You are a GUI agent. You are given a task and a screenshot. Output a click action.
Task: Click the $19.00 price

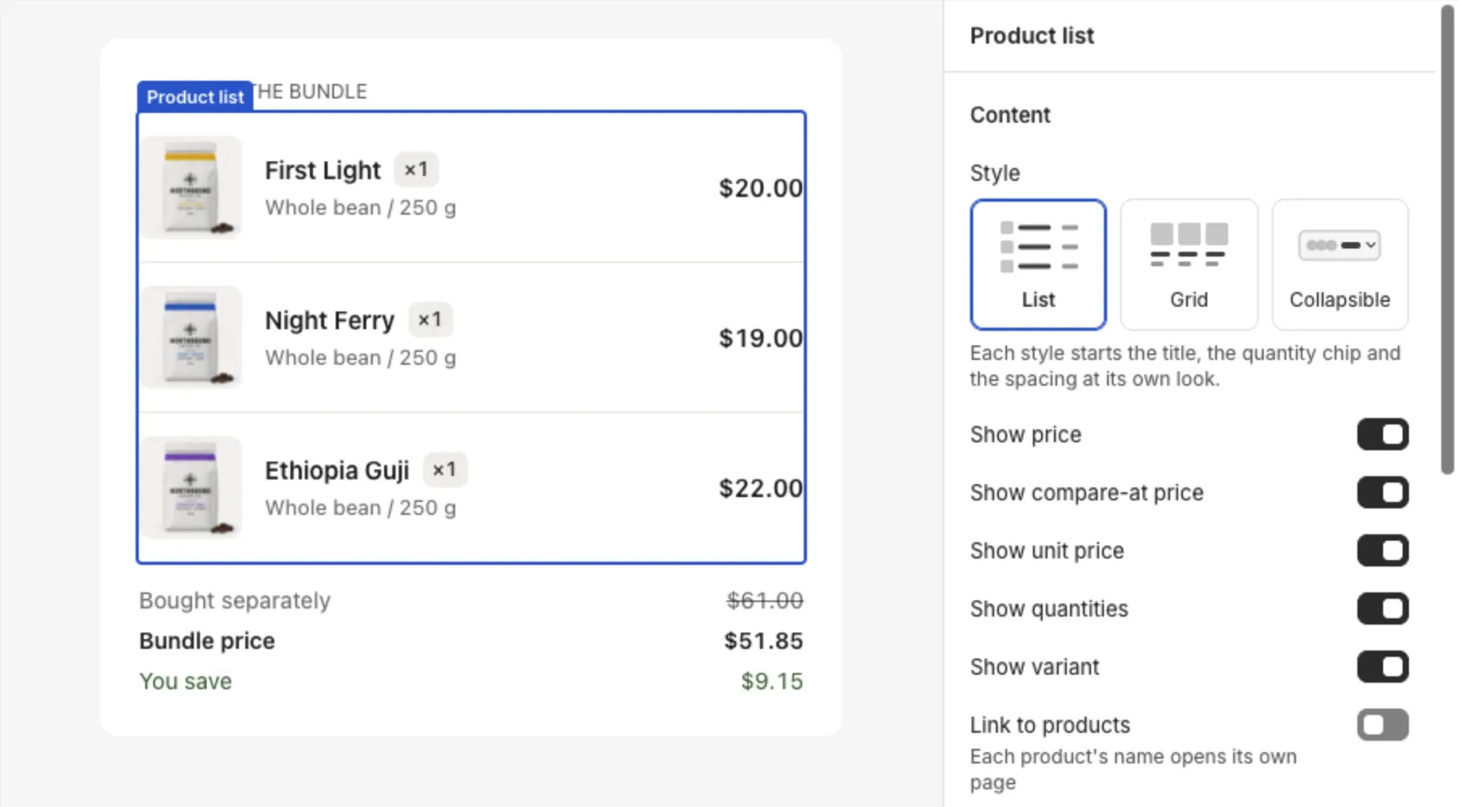click(760, 338)
